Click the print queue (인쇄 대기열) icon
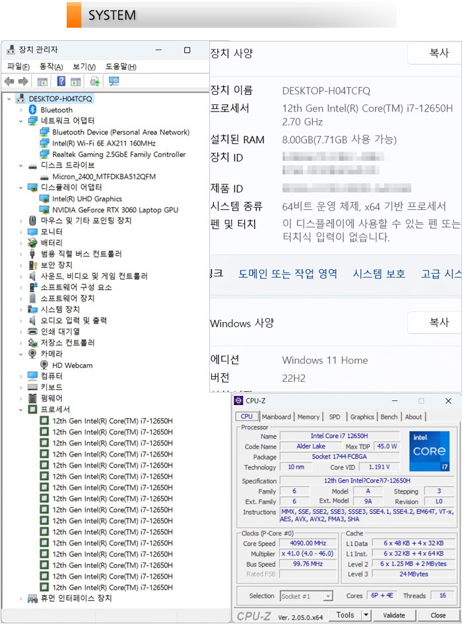Viewport: 462px width, 626px height. pos(33,331)
